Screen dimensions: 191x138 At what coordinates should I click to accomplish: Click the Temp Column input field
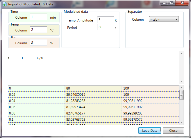(x=39, y=29)
